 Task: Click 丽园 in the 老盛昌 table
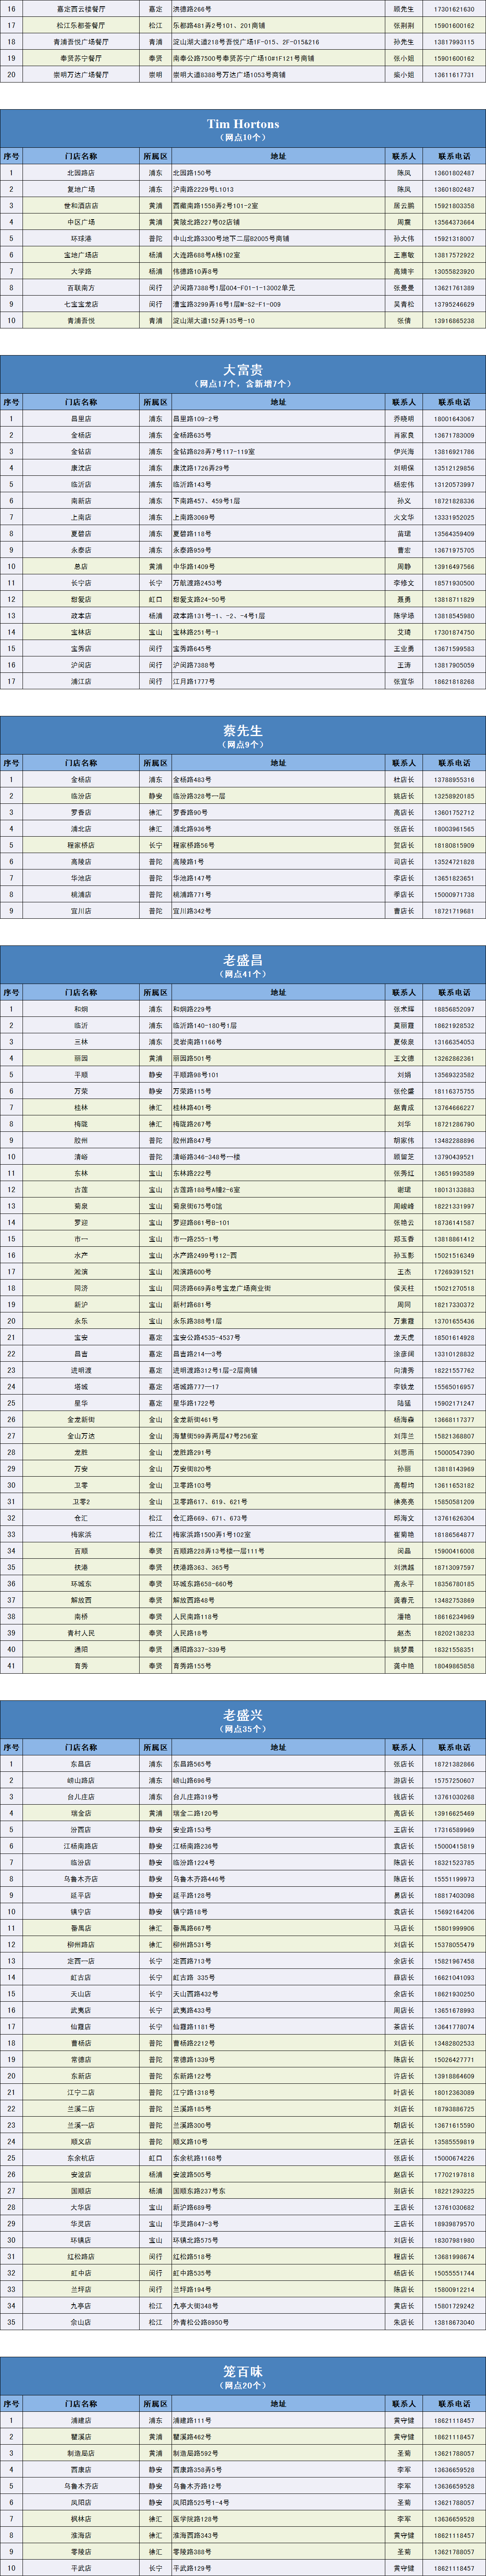coord(81,1058)
